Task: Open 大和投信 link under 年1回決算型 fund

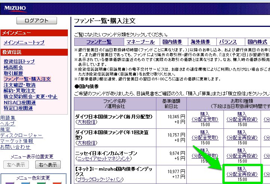Action: click(86, 143)
